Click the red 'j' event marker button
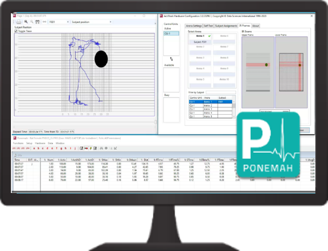The image size is (328, 251). click(75, 148)
